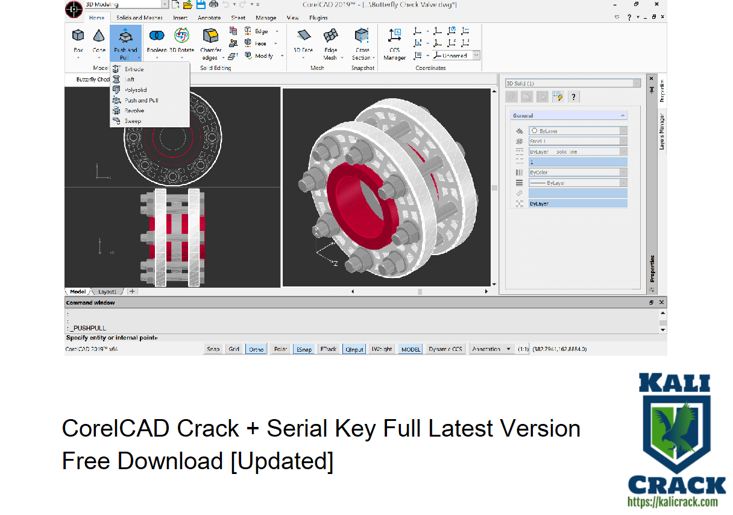The height and width of the screenshot is (515, 733).
Task: Toggle QInput in the status bar
Action: coord(354,349)
